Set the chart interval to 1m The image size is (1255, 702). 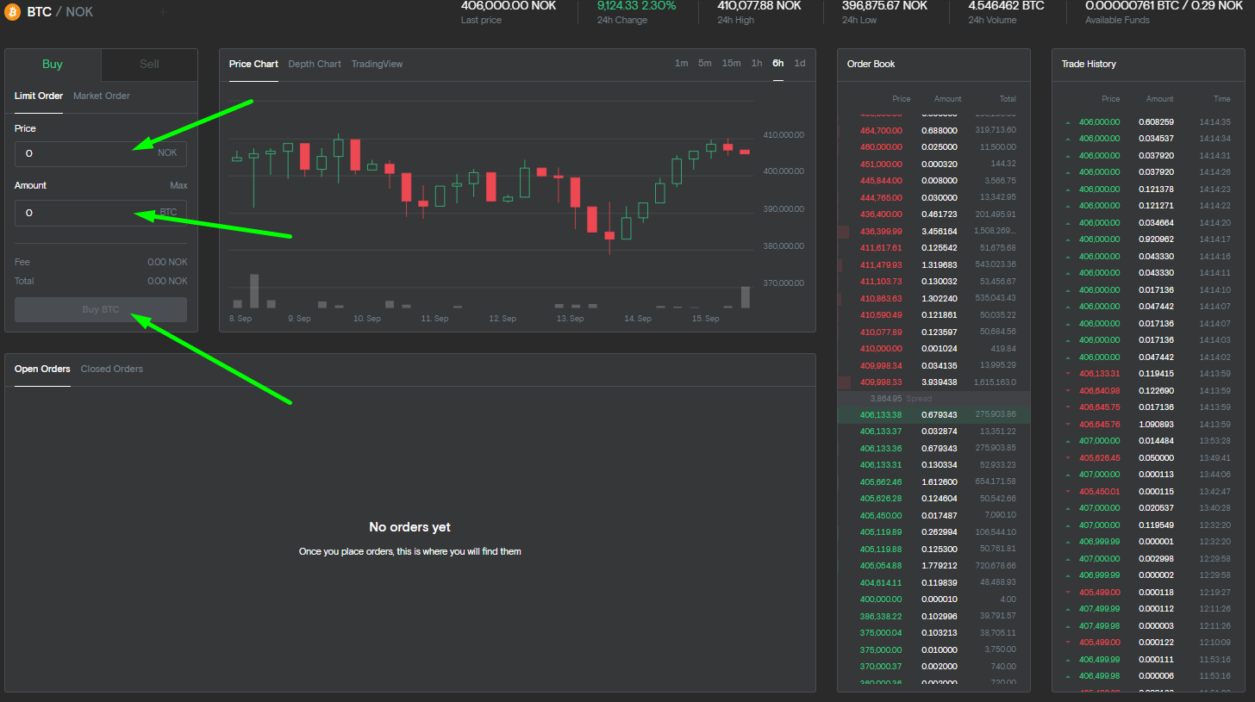point(681,63)
